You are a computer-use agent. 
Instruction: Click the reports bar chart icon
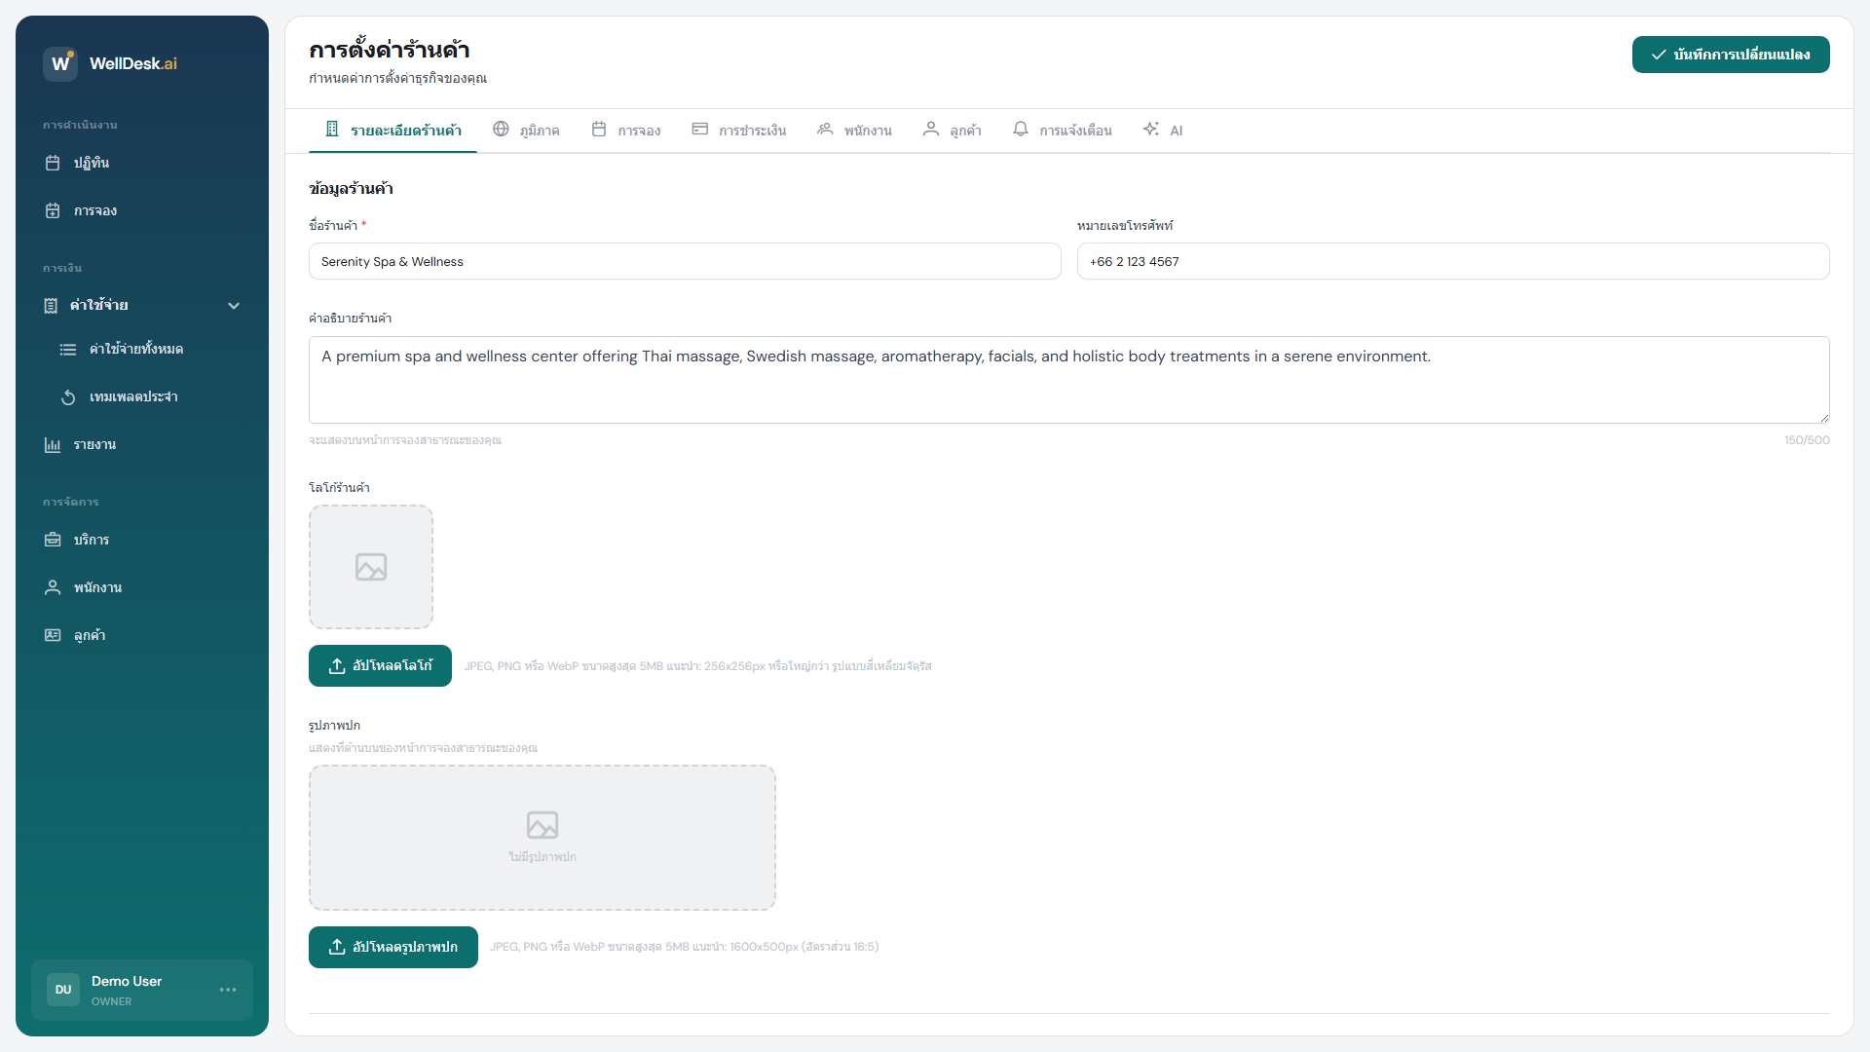[x=53, y=445]
